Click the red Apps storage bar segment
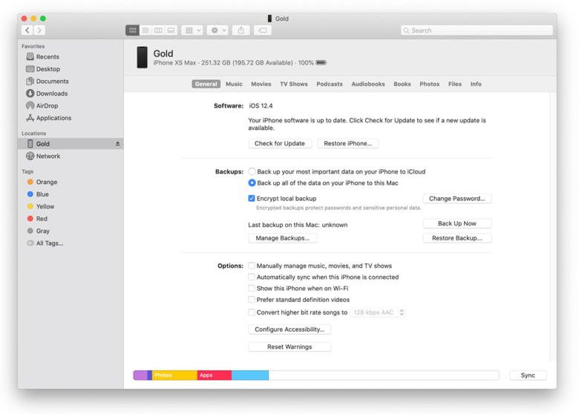The image size is (579, 414). (214, 375)
